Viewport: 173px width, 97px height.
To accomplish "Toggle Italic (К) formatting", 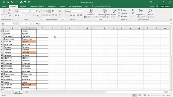I will point(18,15).
